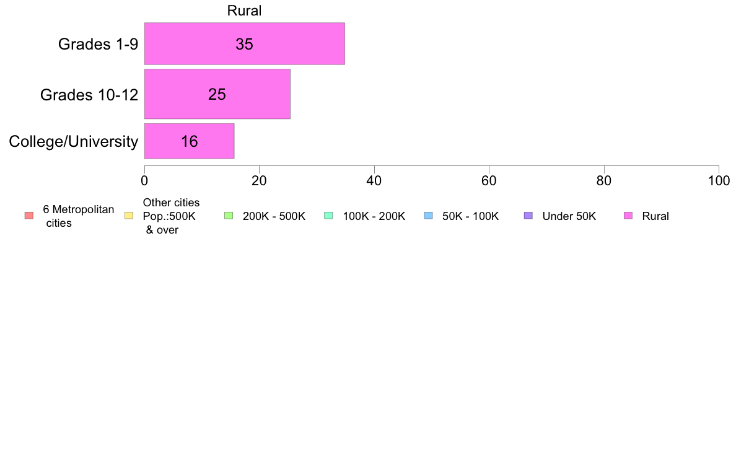736x456 pixels.
Task: Click the Grades 1-9 bar showing 35
Action: tap(245, 43)
